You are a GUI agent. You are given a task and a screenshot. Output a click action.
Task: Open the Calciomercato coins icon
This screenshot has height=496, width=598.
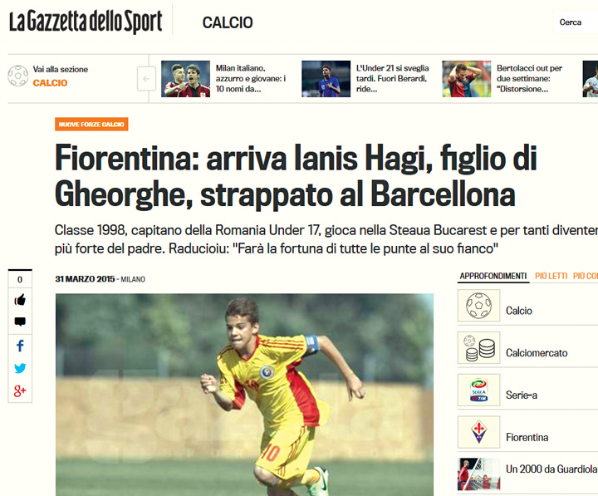pos(478,347)
